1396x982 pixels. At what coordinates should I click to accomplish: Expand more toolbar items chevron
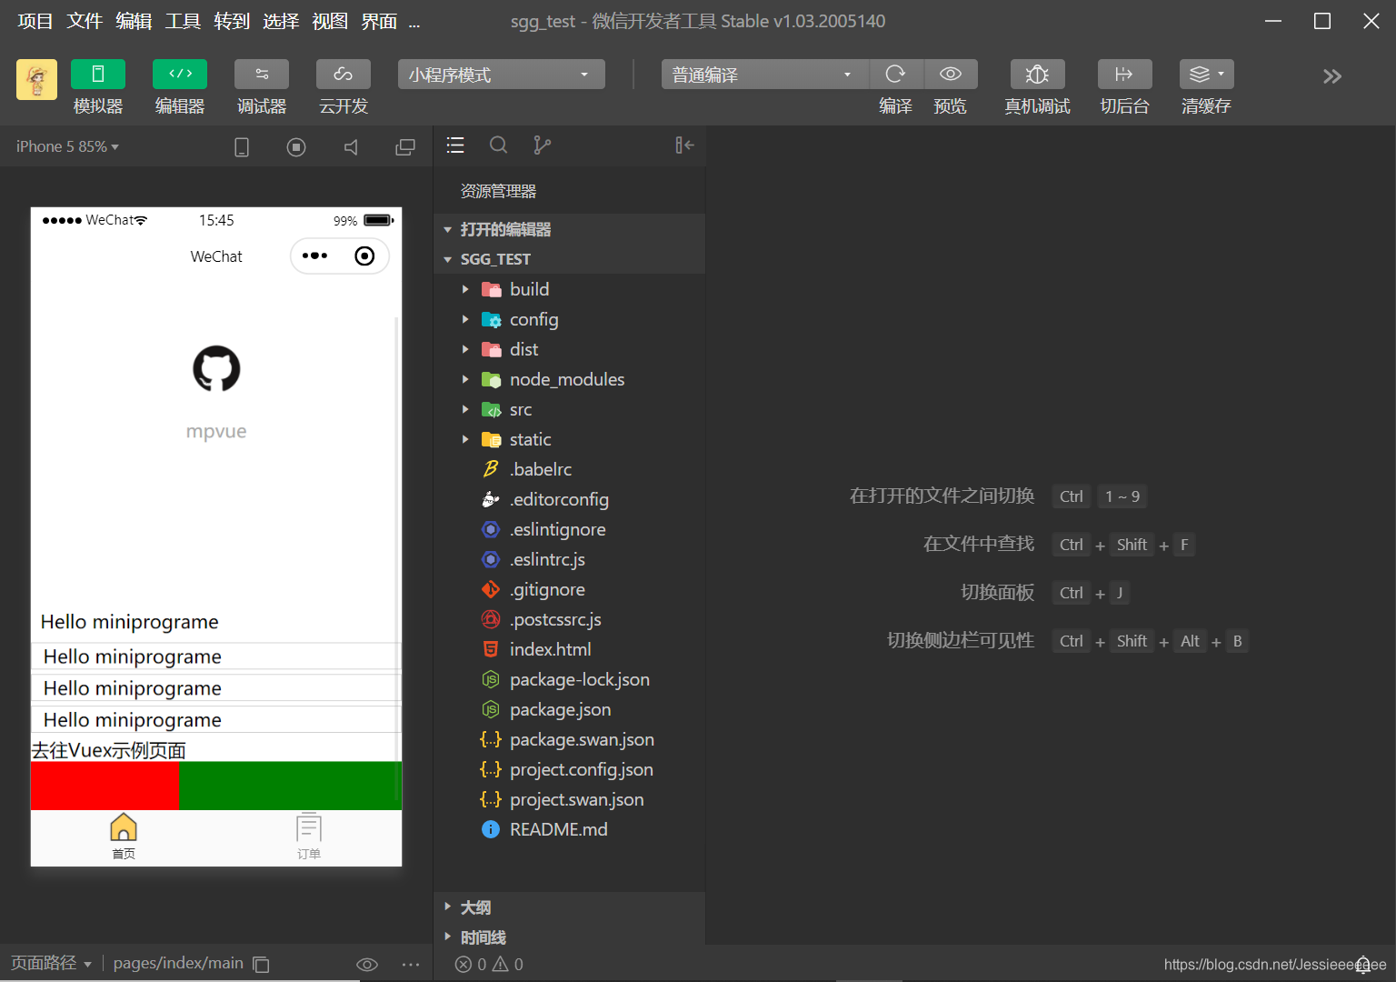[x=1332, y=76]
